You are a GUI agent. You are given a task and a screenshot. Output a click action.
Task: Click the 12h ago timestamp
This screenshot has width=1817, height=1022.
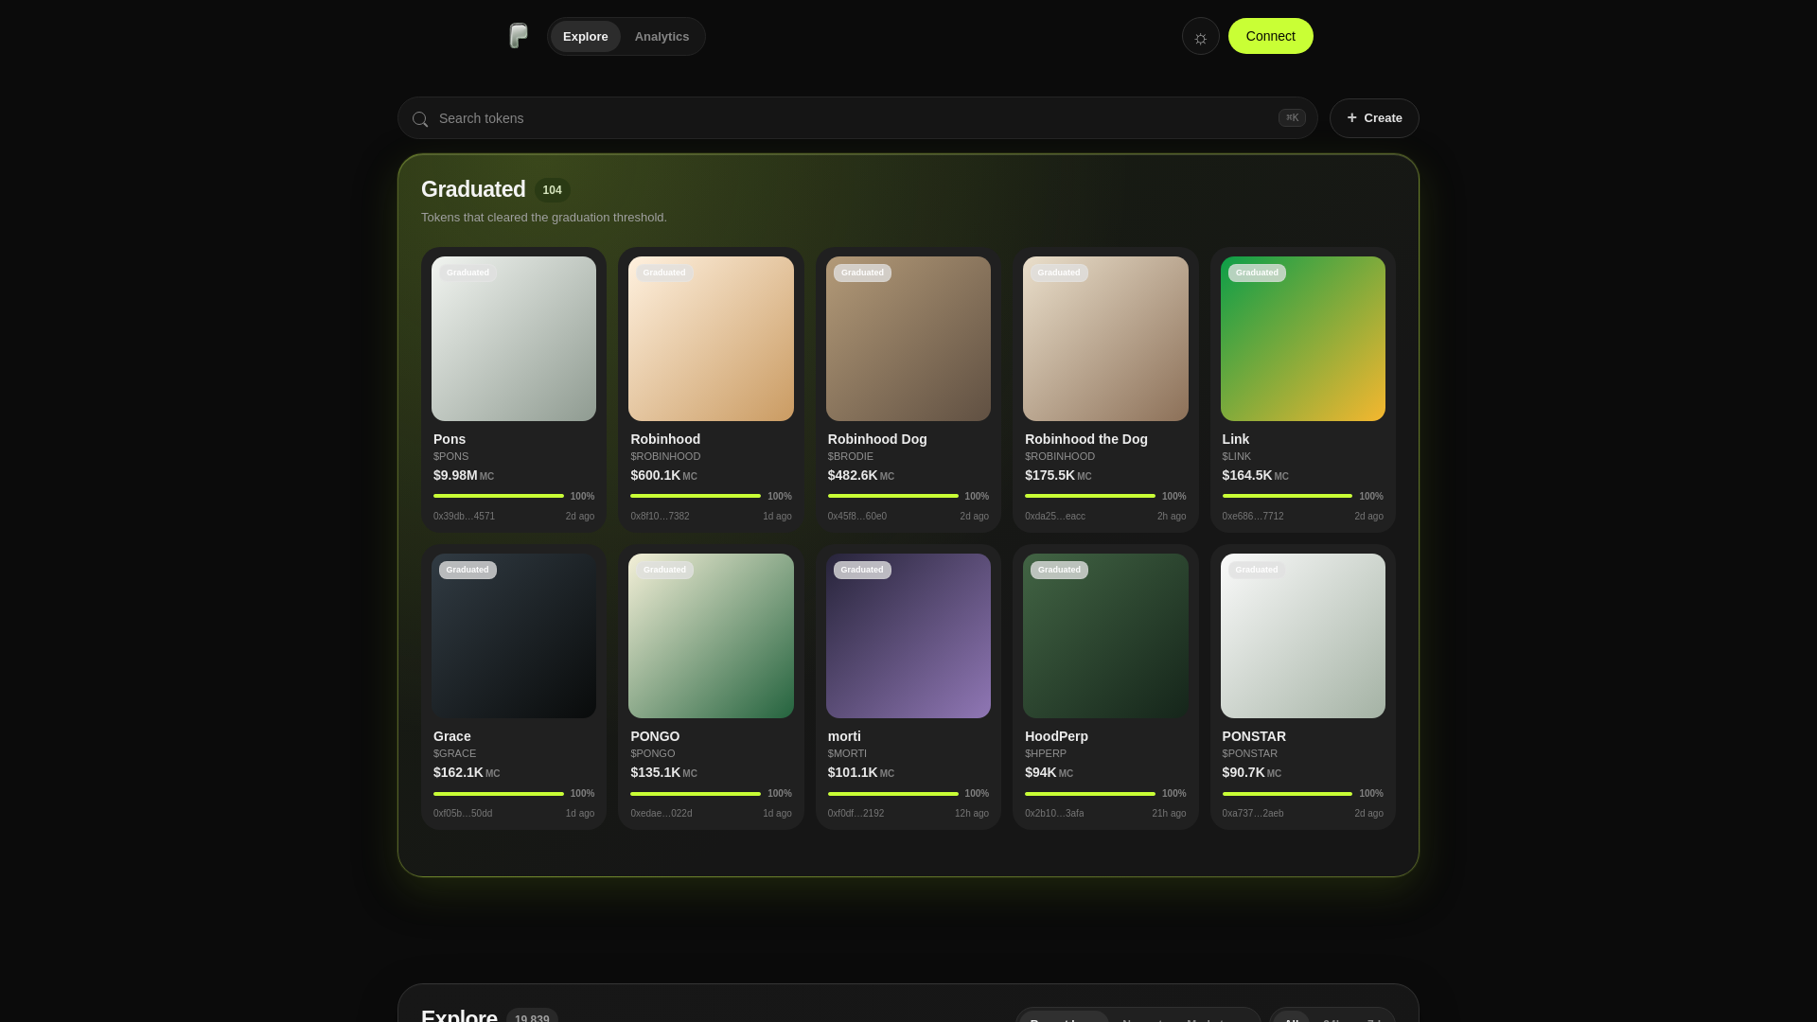[x=972, y=814]
